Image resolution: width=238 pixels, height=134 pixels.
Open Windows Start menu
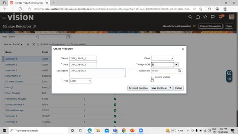coord(4,131)
